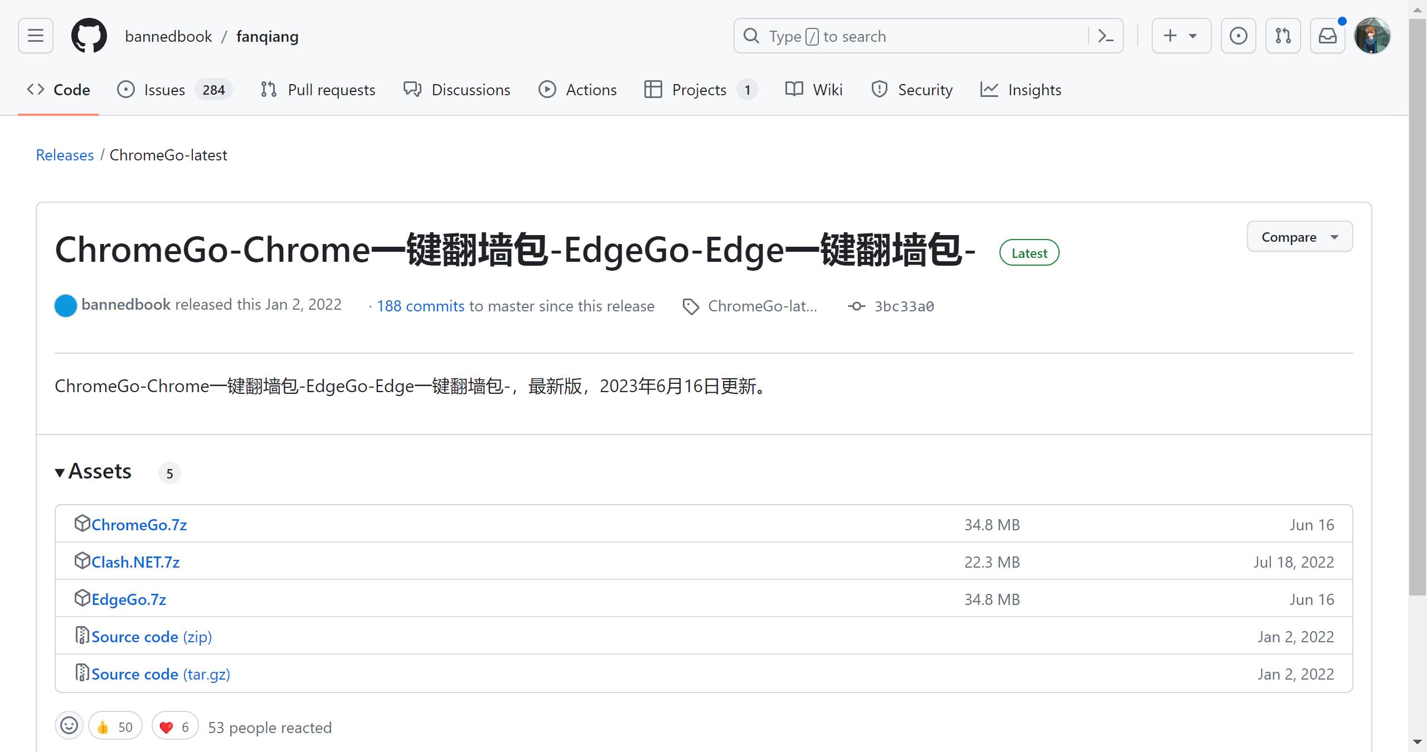Viewport: 1427px width, 752px height.
Task: Open the user avatar menu
Action: pos(1372,36)
